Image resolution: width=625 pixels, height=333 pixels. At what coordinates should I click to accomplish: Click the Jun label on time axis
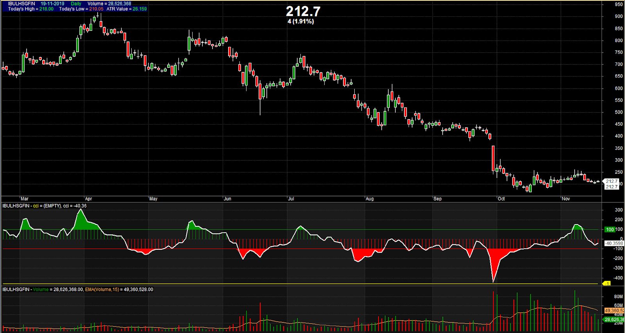click(227, 199)
